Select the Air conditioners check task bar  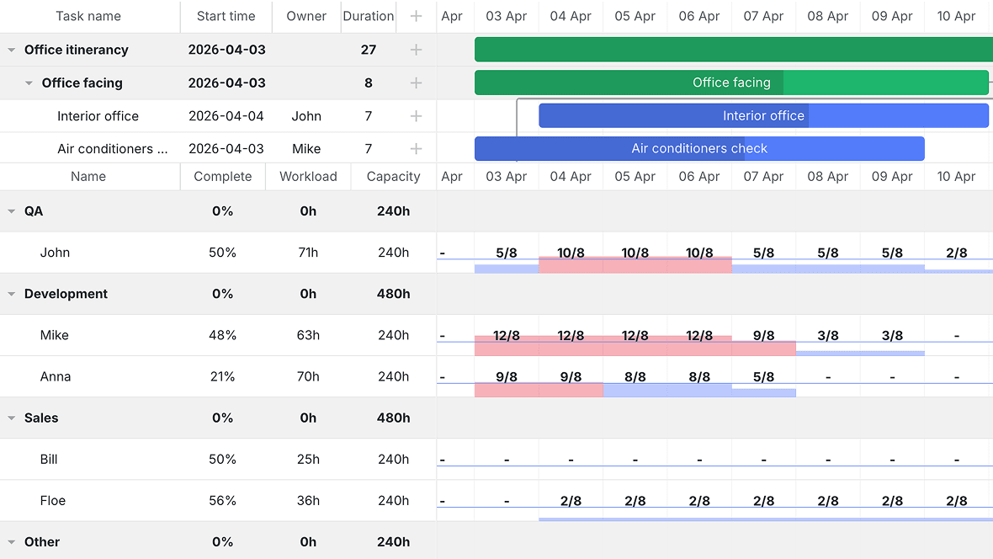699,149
